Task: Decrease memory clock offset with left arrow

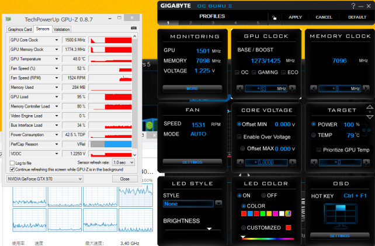Action: [314, 89]
